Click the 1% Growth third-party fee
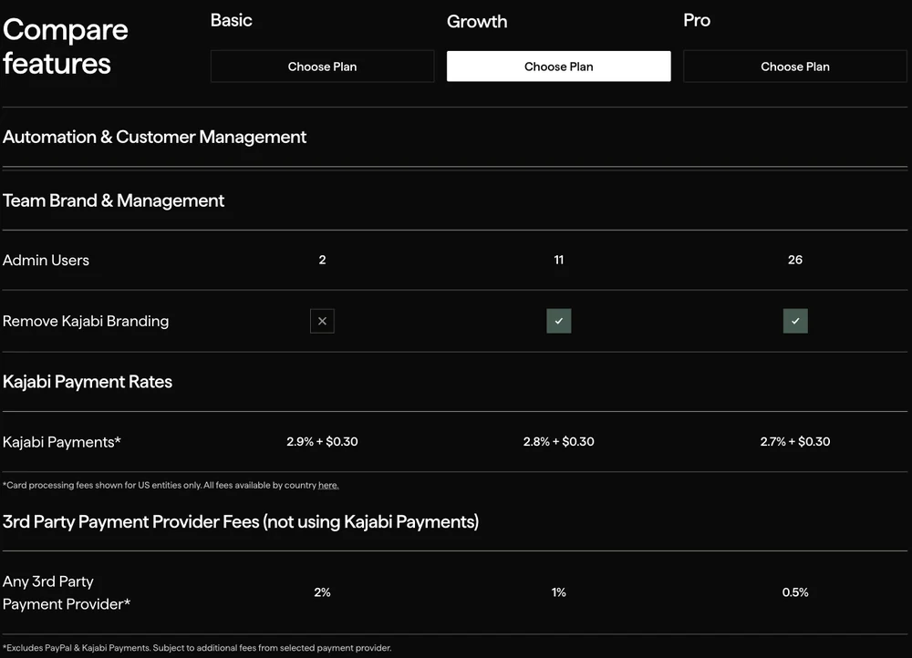Image resolution: width=912 pixels, height=658 pixels. click(558, 592)
